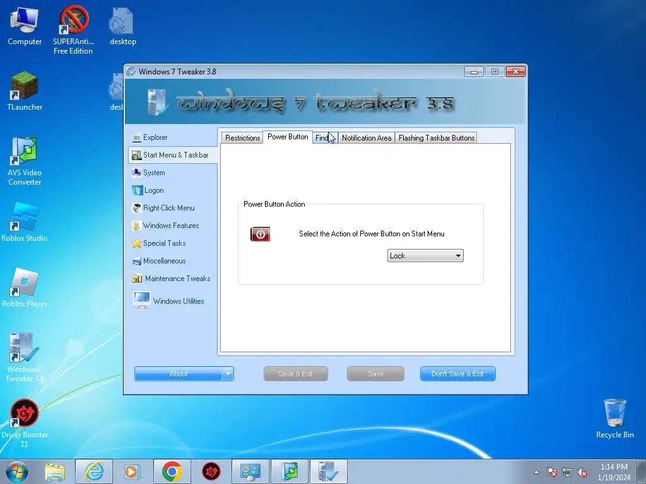Launch Google Chrome from taskbar
The image size is (646, 484).
click(x=172, y=471)
